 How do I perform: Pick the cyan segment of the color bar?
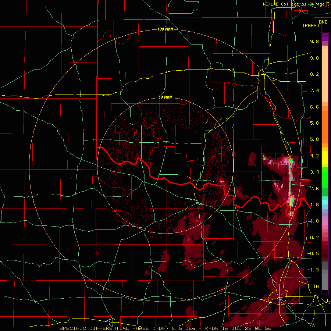[325, 202]
